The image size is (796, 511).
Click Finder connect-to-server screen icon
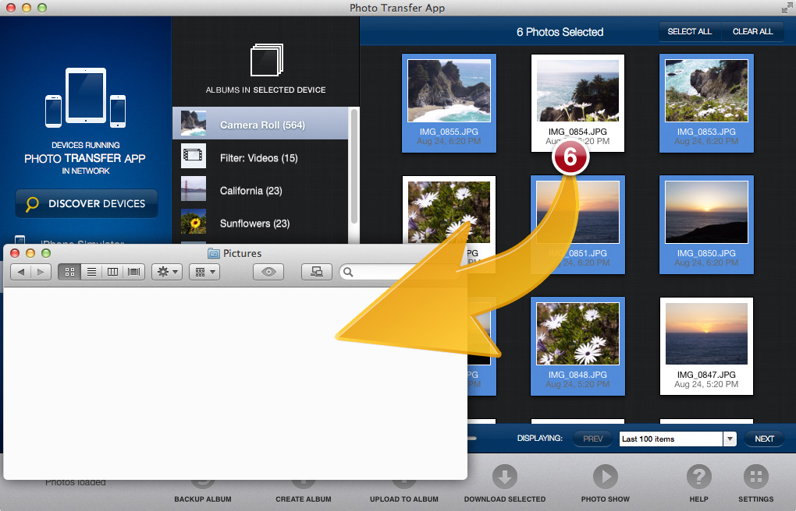[x=317, y=272]
